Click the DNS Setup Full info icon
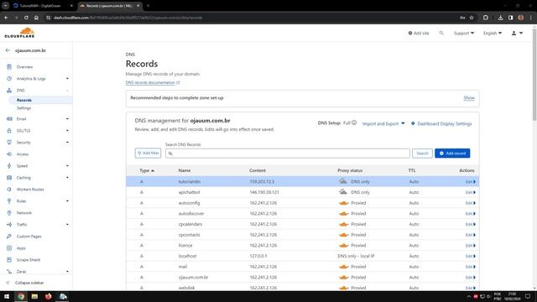The image size is (537, 302). (354, 122)
